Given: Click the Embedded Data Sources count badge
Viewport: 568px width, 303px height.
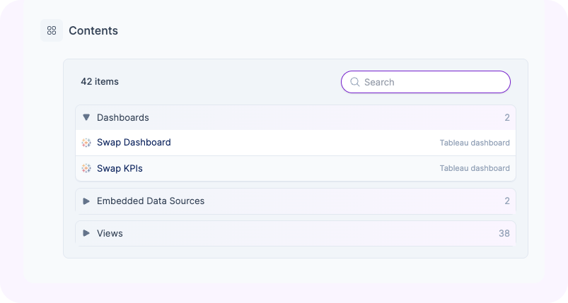Looking at the screenshot, I should 506,201.
